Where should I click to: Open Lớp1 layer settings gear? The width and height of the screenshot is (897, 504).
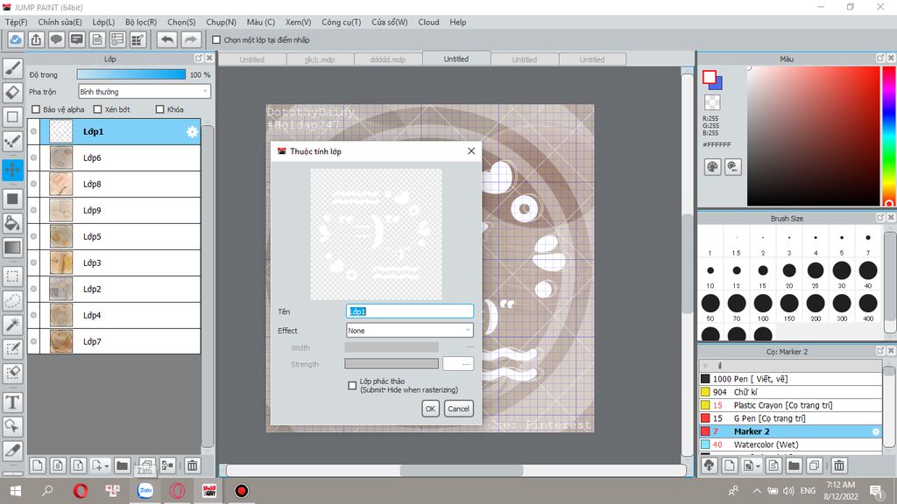click(192, 132)
